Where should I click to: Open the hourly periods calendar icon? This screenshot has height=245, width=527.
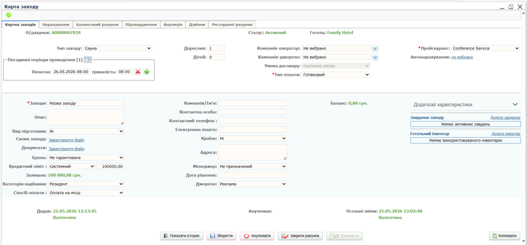(x=88, y=59)
